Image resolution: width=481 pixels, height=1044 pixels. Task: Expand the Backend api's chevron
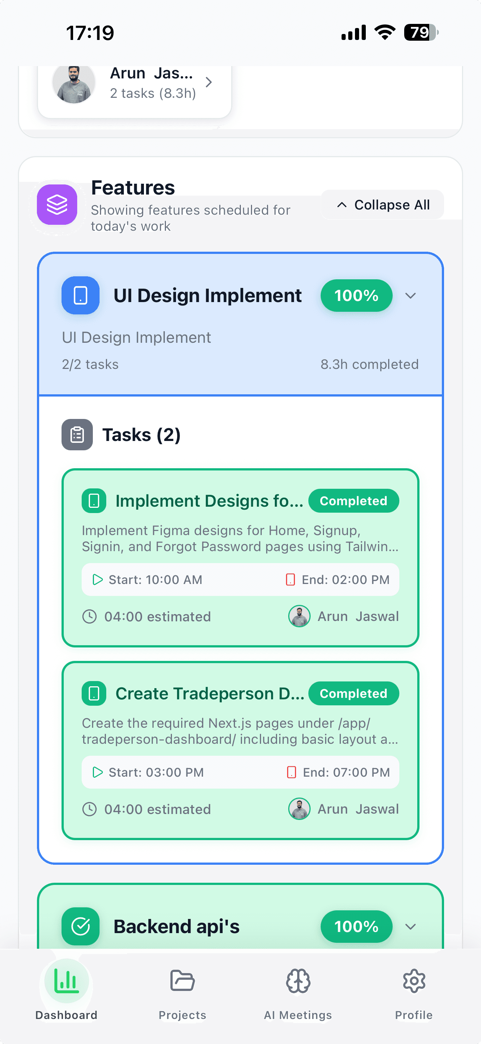(x=410, y=926)
